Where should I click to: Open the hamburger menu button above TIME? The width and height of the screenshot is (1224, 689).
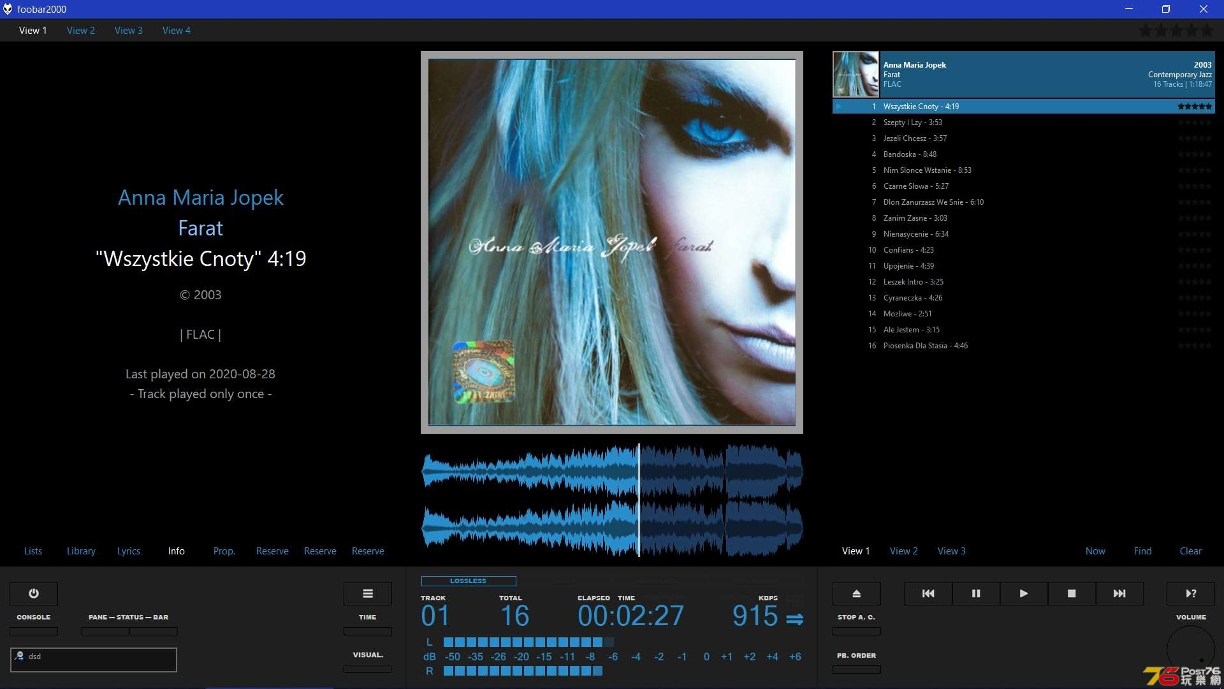[368, 593]
